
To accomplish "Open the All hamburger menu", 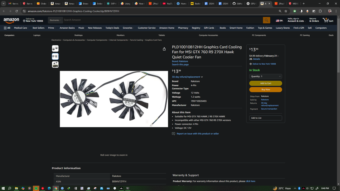I will point(7,28).
